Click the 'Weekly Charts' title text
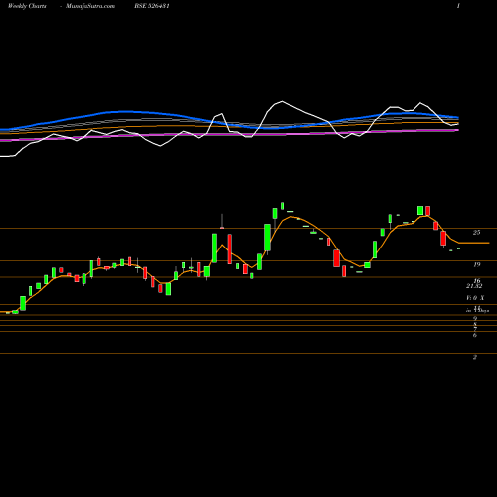Screen dimensions: 497x497 (27, 6)
